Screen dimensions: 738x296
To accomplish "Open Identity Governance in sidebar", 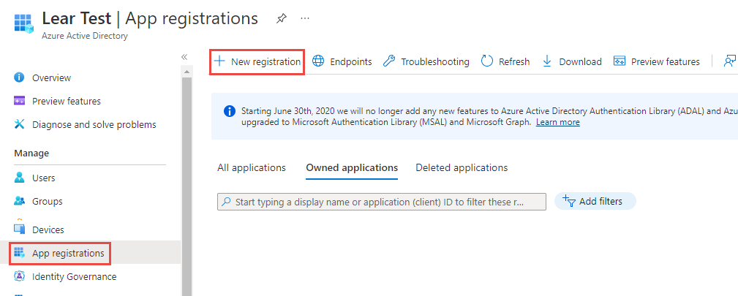I will point(74,277).
